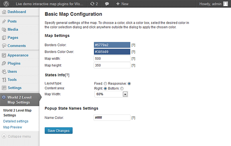The image size is (231, 146).
Task: Open the Appearance menu item
Action: tap(18, 55)
